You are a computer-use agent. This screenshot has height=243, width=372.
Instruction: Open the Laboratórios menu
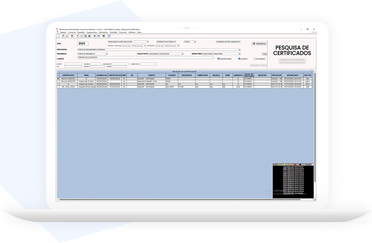coord(103,32)
